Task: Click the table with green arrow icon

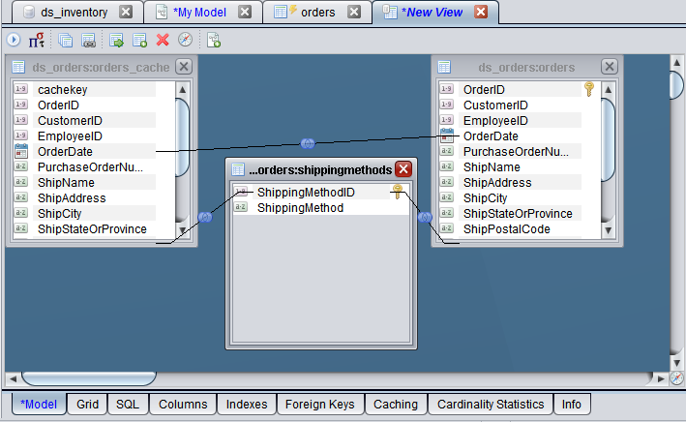Action: point(116,41)
